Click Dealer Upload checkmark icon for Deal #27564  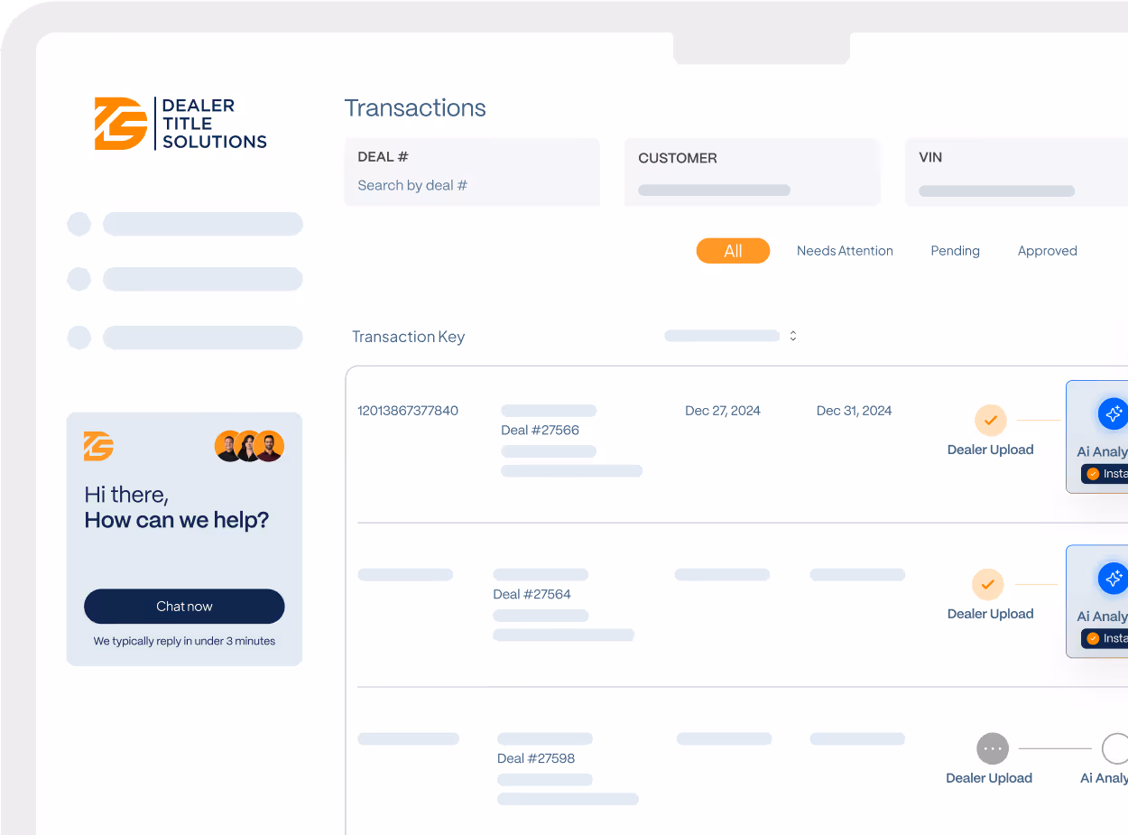coord(988,584)
